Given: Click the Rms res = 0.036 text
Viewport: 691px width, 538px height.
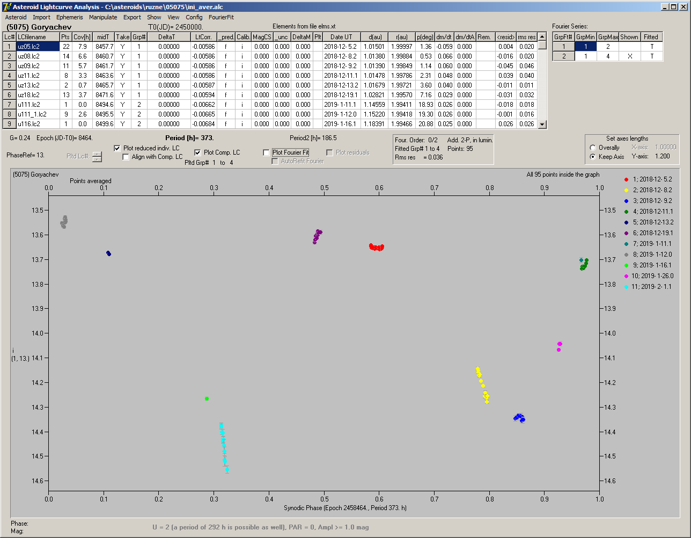Looking at the screenshot, I should [x=419, y=157].
